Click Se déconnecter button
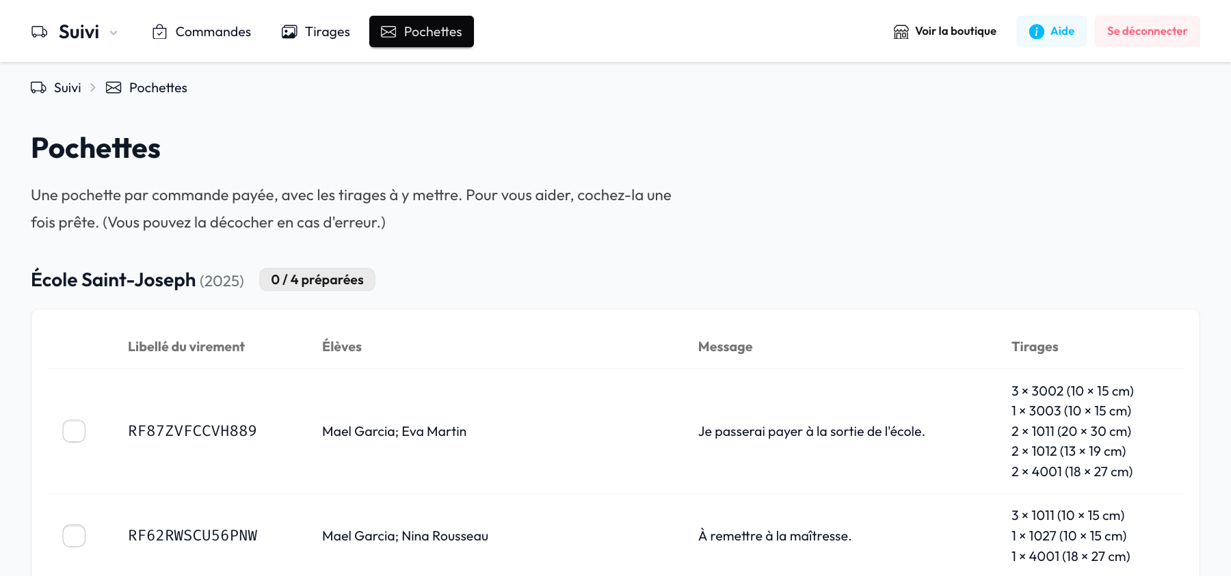Viewport: 1231px width, 576px height. click(1148, 31)
